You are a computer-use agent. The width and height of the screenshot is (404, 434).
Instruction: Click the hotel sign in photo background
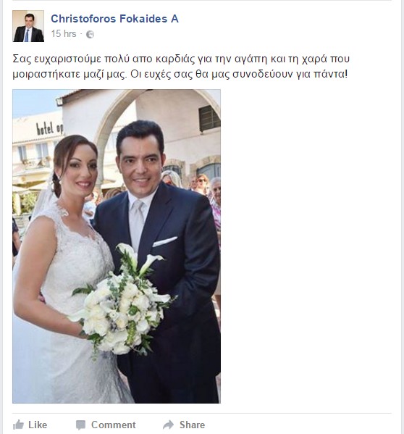point(50,128)
